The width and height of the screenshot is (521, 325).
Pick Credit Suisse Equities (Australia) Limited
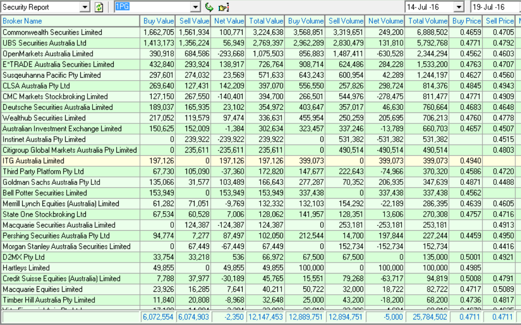pyautogui.click(x=62, y=279)
